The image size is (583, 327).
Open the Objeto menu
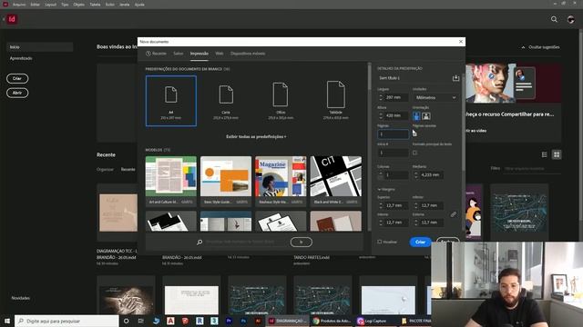78,5
